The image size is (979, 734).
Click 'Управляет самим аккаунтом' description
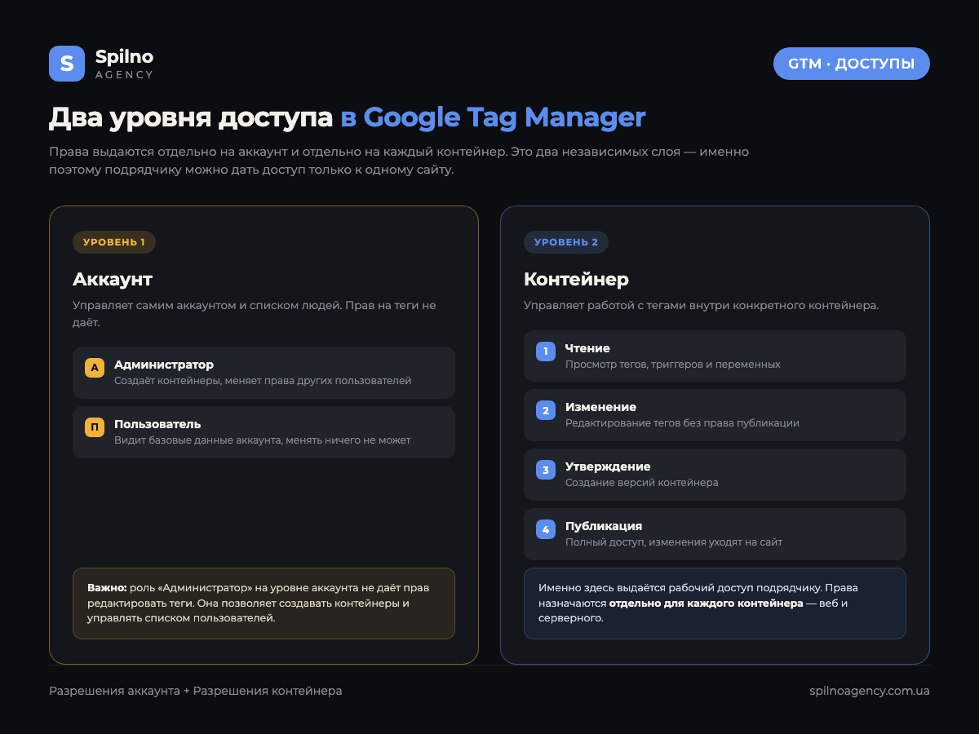pyautogui.click(x=255, y=314)
